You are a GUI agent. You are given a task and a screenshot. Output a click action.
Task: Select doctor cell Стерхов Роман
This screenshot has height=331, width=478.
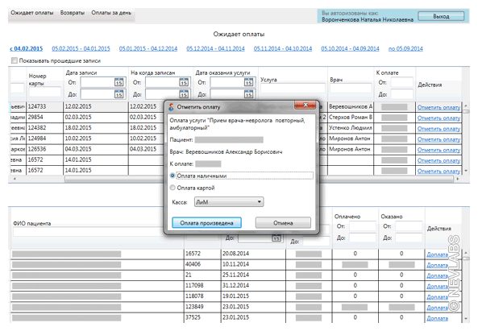point(351,118)
